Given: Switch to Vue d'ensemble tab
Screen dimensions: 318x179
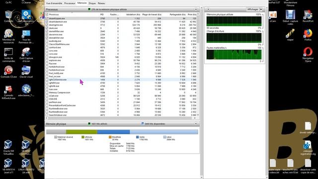Looking at the screenshot, I should [54, 3].
